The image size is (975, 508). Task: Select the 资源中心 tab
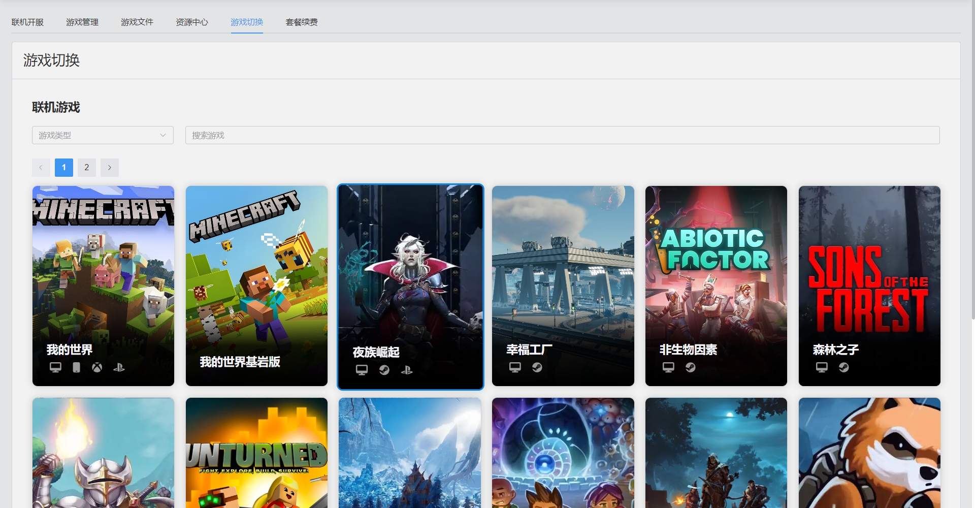pyautogui.click(x=192, y=22)
